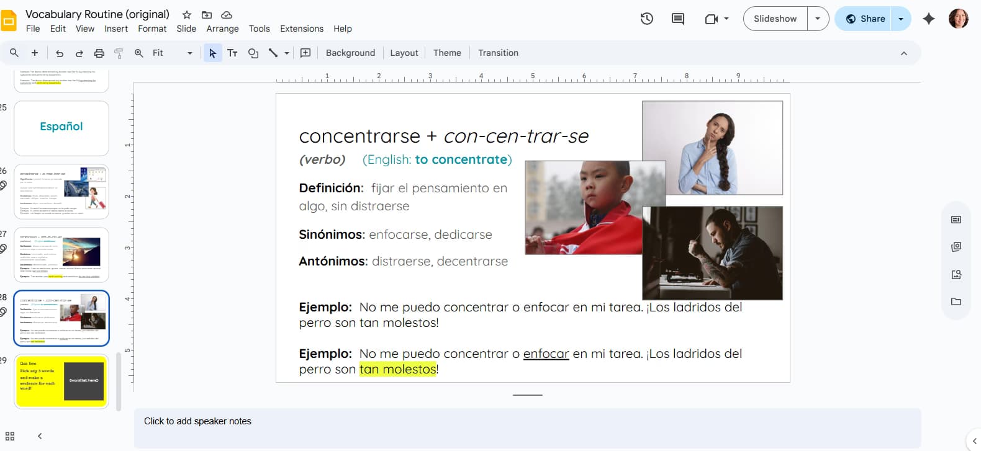This screenshot has height=451, width=981.
Task: Show the side panel chevron
Action: pos(974,440)
